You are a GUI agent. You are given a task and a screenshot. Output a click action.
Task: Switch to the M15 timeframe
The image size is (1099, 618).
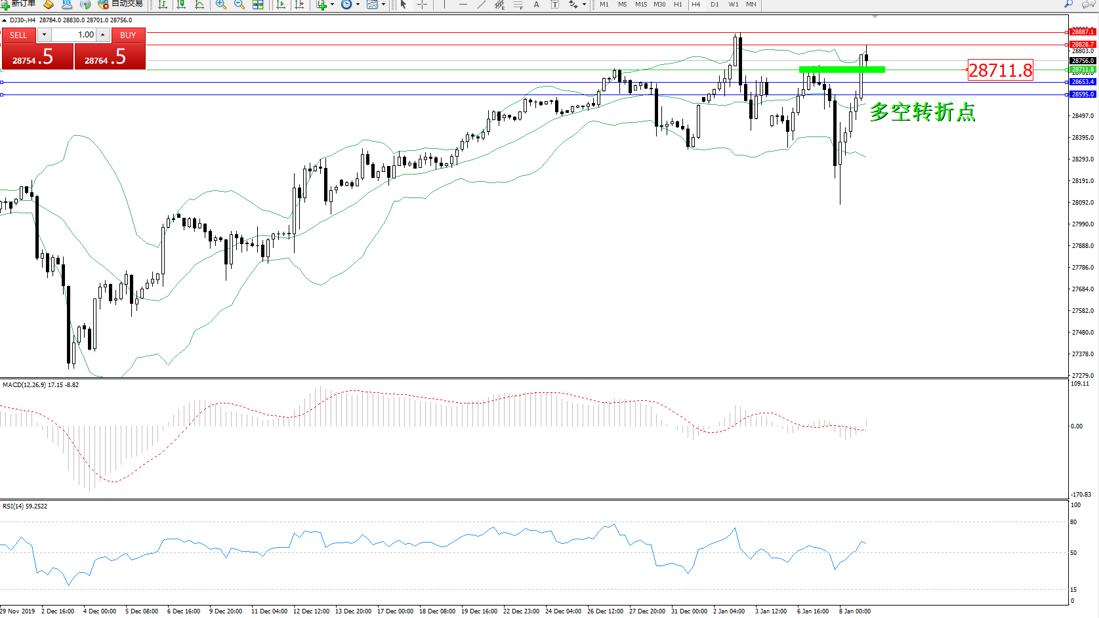pyautogui.click(x=640, y=5)
